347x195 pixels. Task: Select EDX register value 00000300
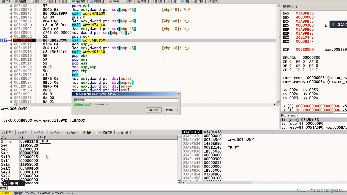(305, 25)
